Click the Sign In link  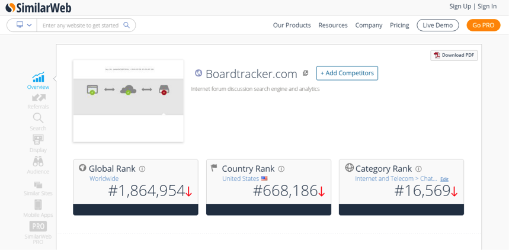pos(487,7)
